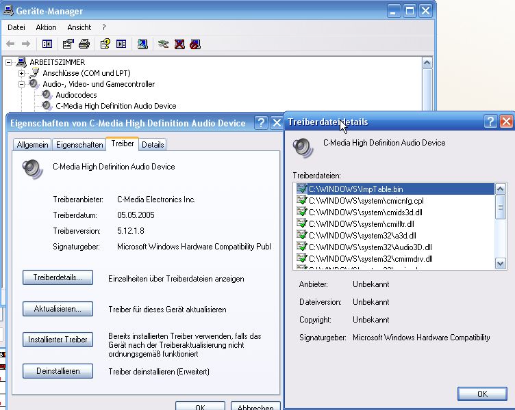Click the Deinstallieren button
The height and width of the screenshot is (410, 515).
point(58,371)
